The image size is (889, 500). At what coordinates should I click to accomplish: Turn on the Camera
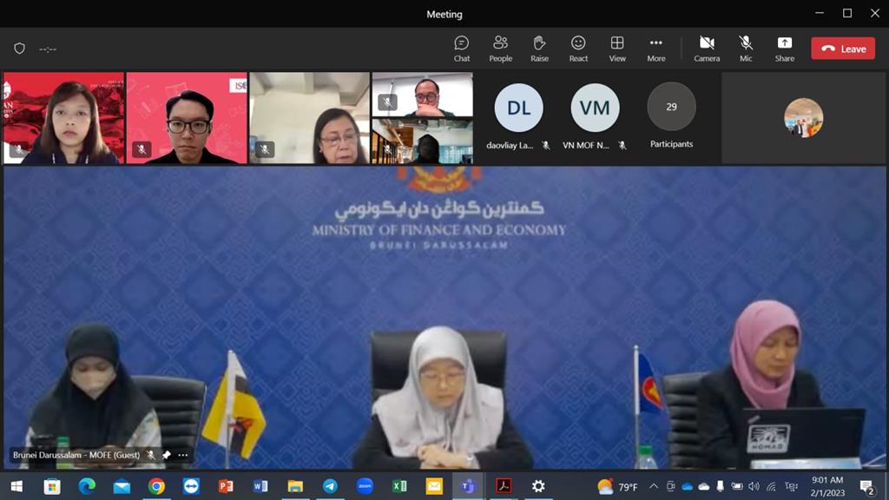[x=707, y=49]
